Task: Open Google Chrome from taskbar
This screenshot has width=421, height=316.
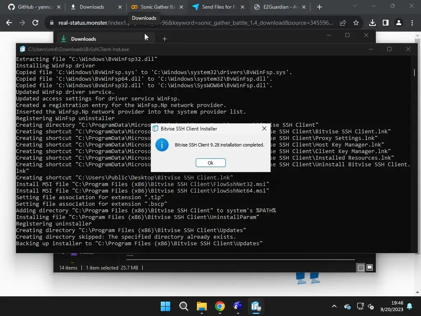Action: tap(220, 306)
